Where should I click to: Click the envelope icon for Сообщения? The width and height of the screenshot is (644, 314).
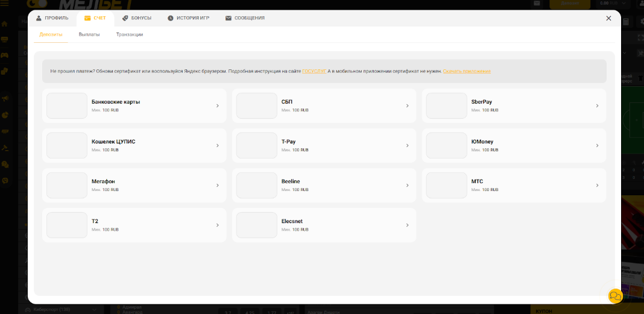pos(229,18)
